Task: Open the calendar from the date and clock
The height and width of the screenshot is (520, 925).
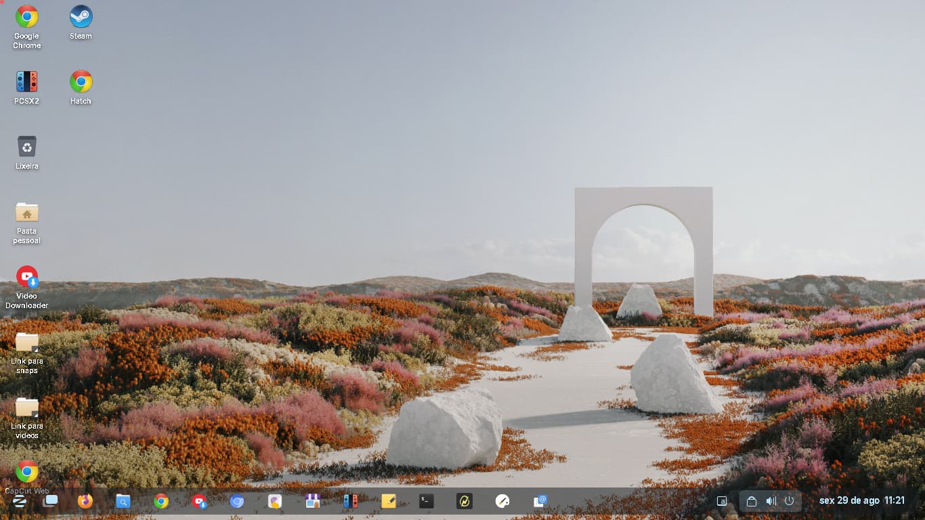Action: coord(861,501)
